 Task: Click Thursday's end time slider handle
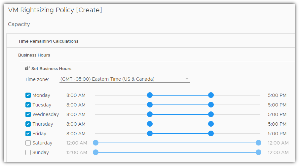(211, 124)
